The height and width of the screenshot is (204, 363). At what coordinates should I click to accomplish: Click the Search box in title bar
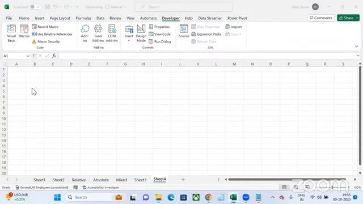point(184,7)
